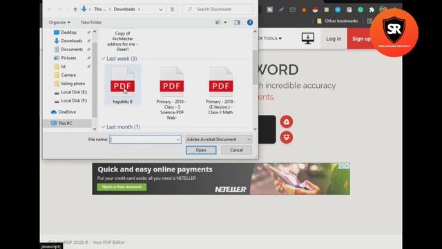This screenshot has height=249, width=442.
Task: Select Primary 2018 Class-1 Math PDF
Action: tap(221, 91)
